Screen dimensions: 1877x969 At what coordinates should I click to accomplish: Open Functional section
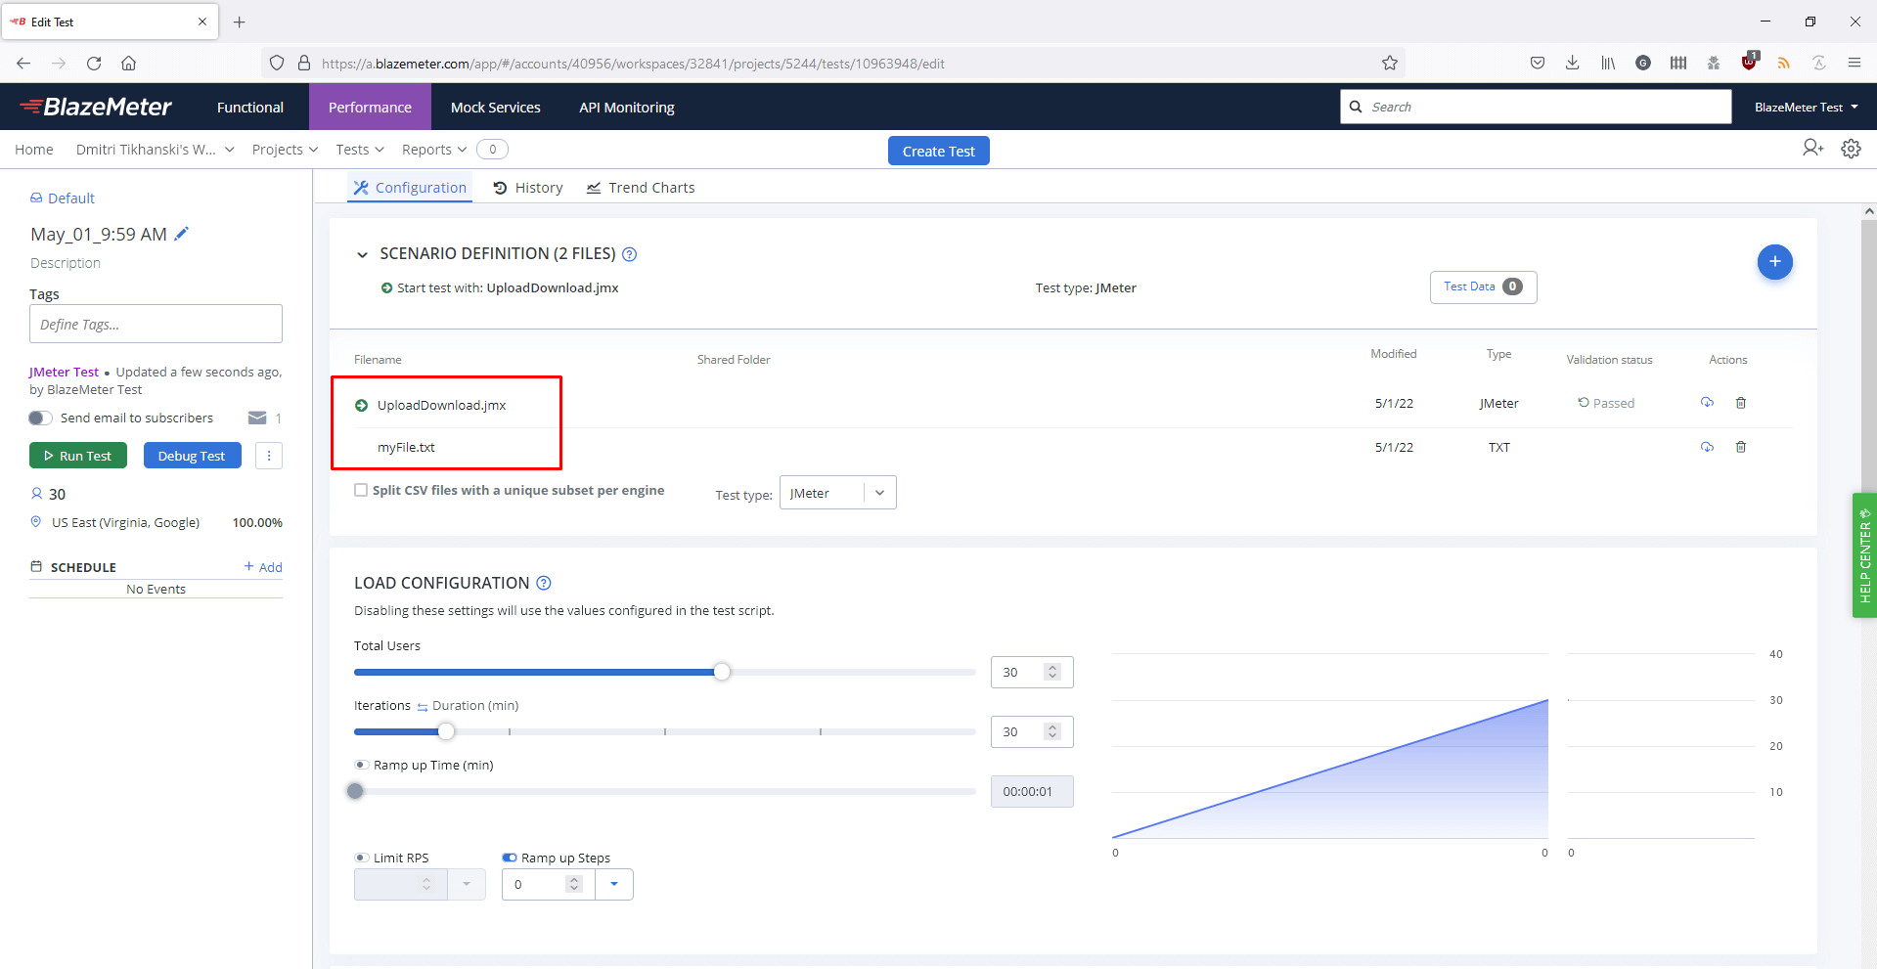pyautogui.click(x=250, y=108)
